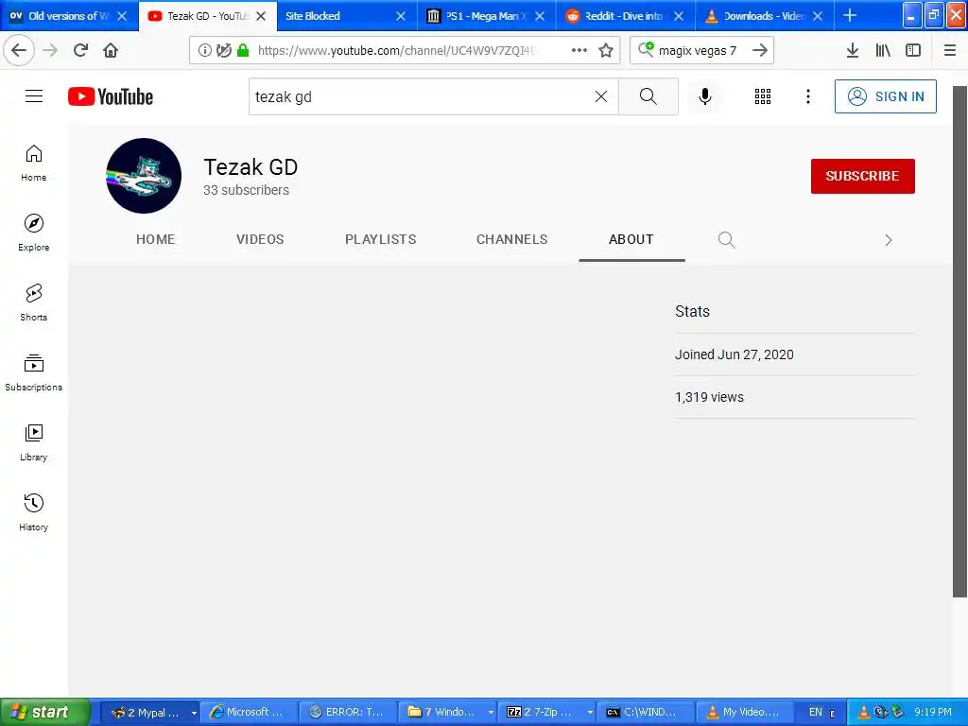Viewport: 968px width, 726px height.
Task: Open Explore in the YouTube sidebar
Action: click(34, 233)
